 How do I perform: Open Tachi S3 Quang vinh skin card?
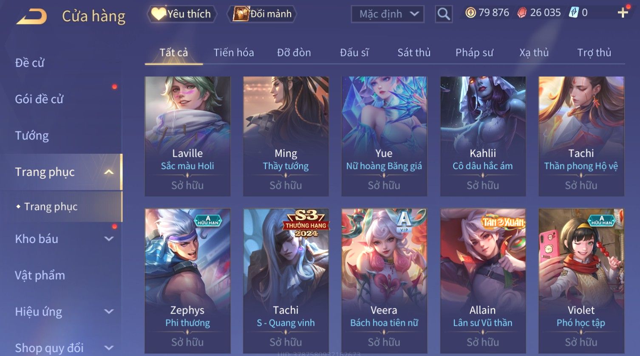[286, 280]
